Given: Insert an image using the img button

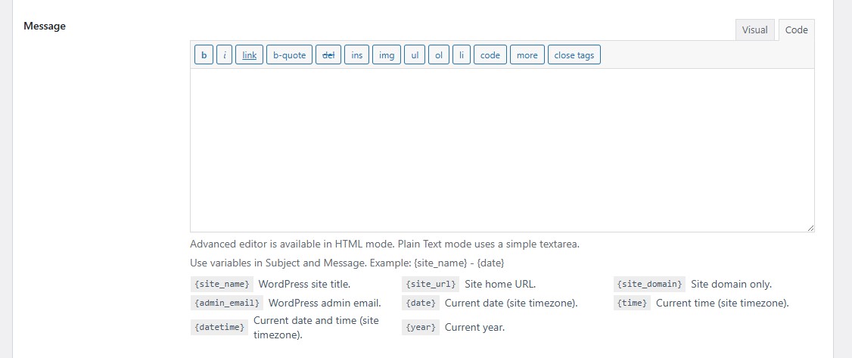Looking at the screenshot, I should point(386,55).
